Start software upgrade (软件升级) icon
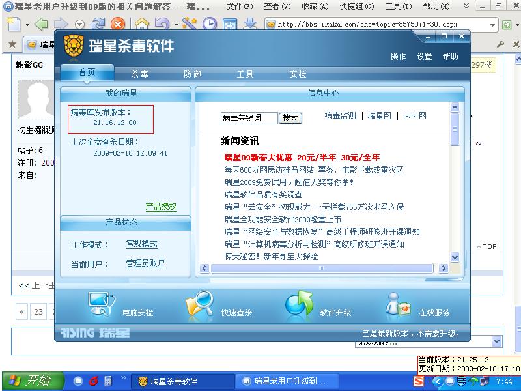This screenshot has height=391, width=521. [299, 303]
